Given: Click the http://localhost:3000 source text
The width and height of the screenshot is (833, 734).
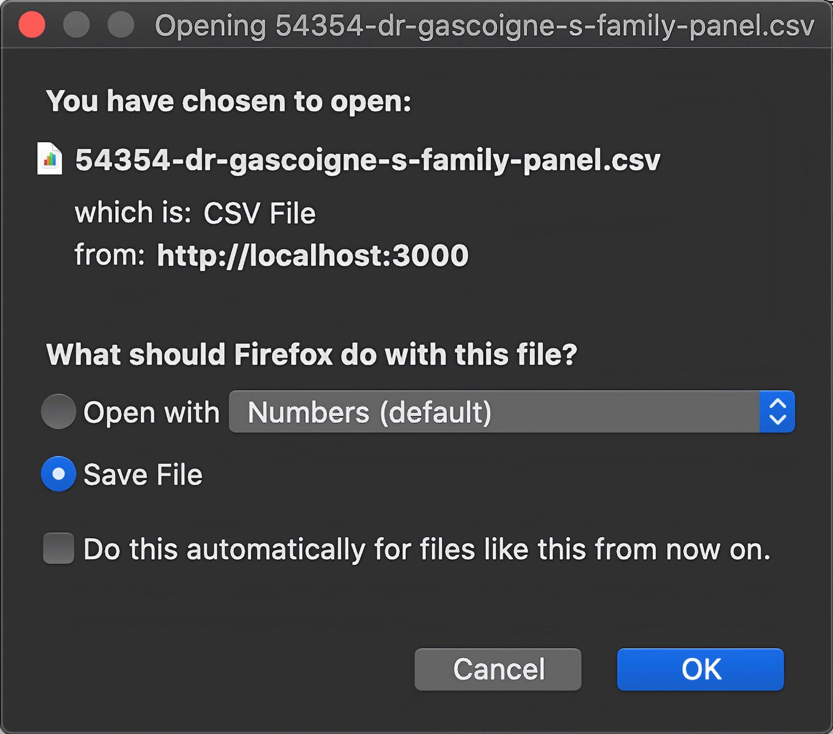Looking at the screenshot, I should pyautogui.click(x=312, y=255).
